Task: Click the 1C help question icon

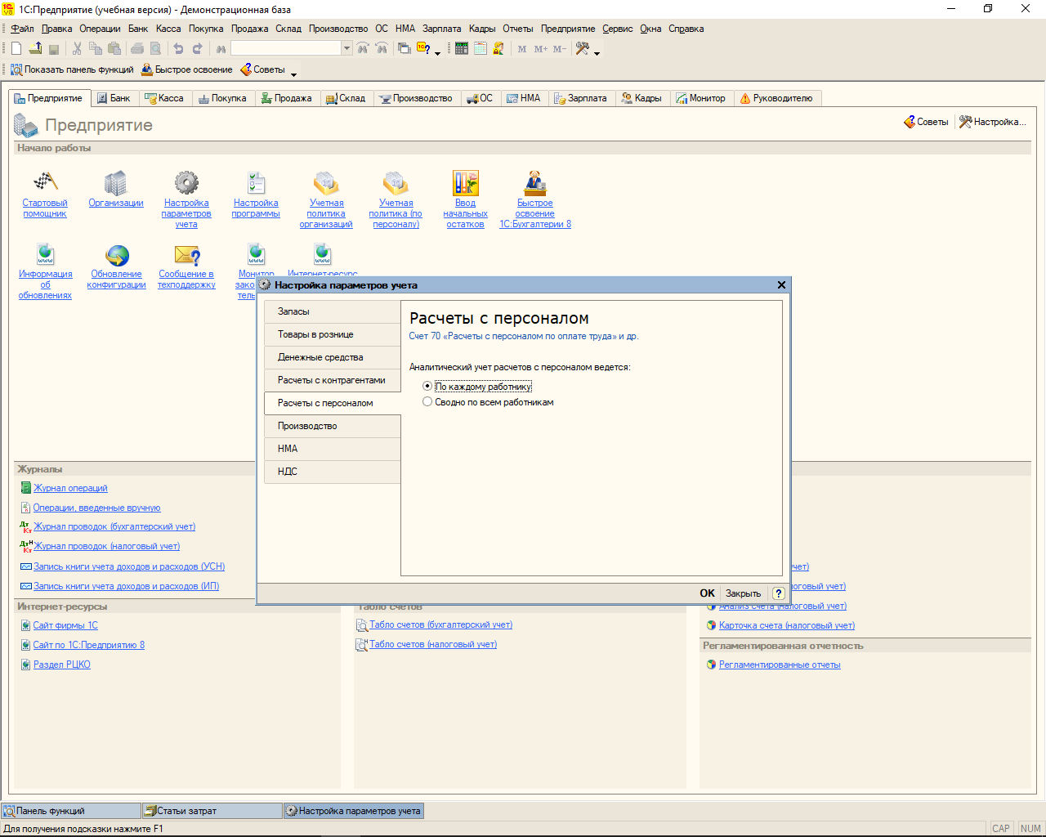Action: (x=424, y=49)
